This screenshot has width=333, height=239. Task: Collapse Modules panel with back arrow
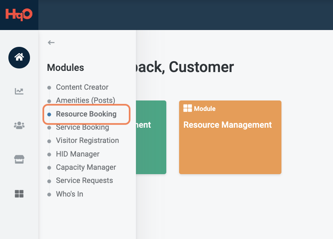[51, 42]
